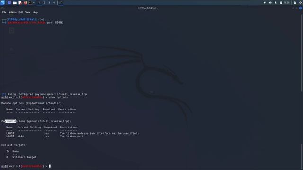Viewport: 303px width, 170px height.
Task: Launch Firefox from the panel
Action: 25,3
